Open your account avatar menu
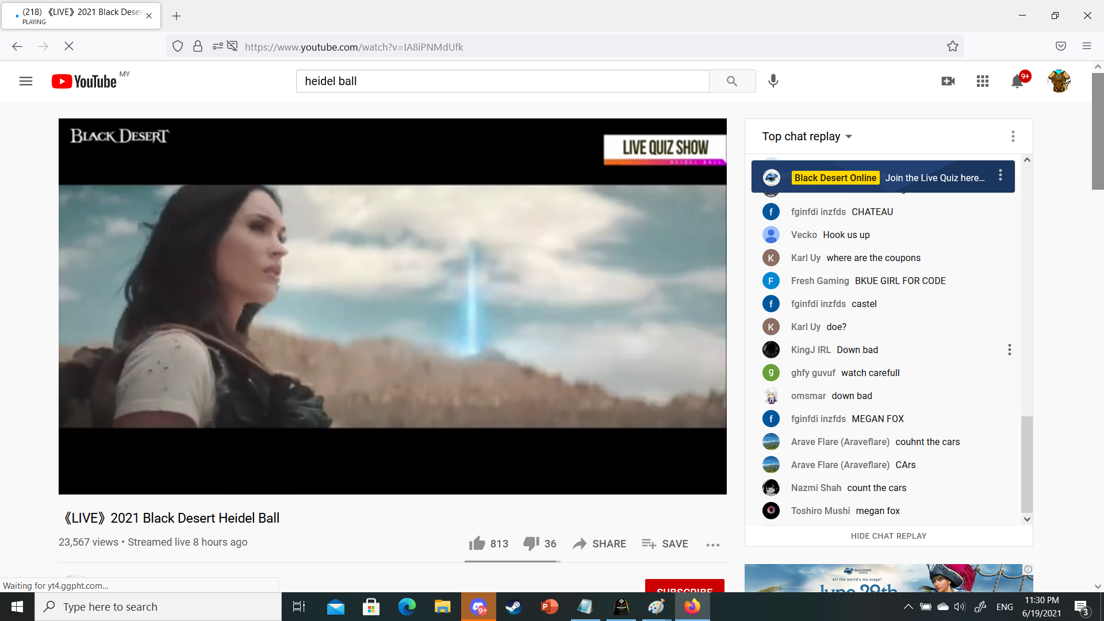Screen dimensions: 1104x621 click(x=1060, y=81)
